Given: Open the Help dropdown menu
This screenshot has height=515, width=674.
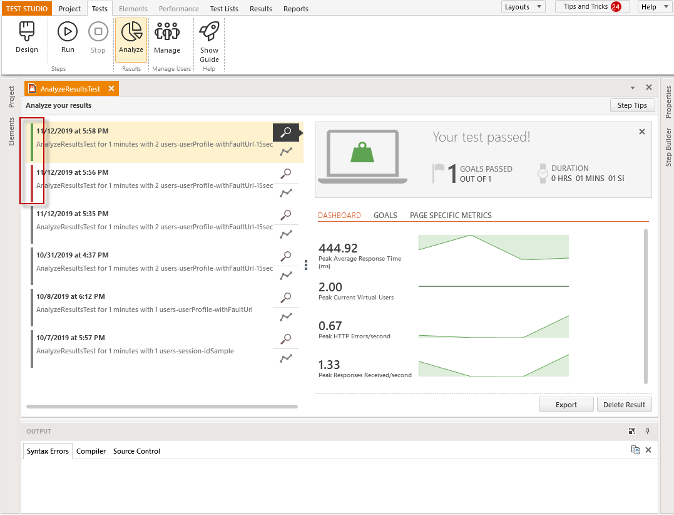Looking at the screenshot, I should [x=655, y=7].
